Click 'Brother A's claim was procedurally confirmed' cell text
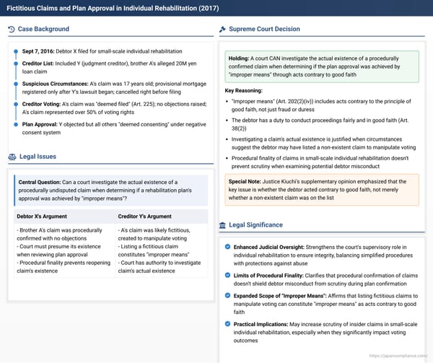This screenshot has height=363, width=433. click(x=59, y=234)
